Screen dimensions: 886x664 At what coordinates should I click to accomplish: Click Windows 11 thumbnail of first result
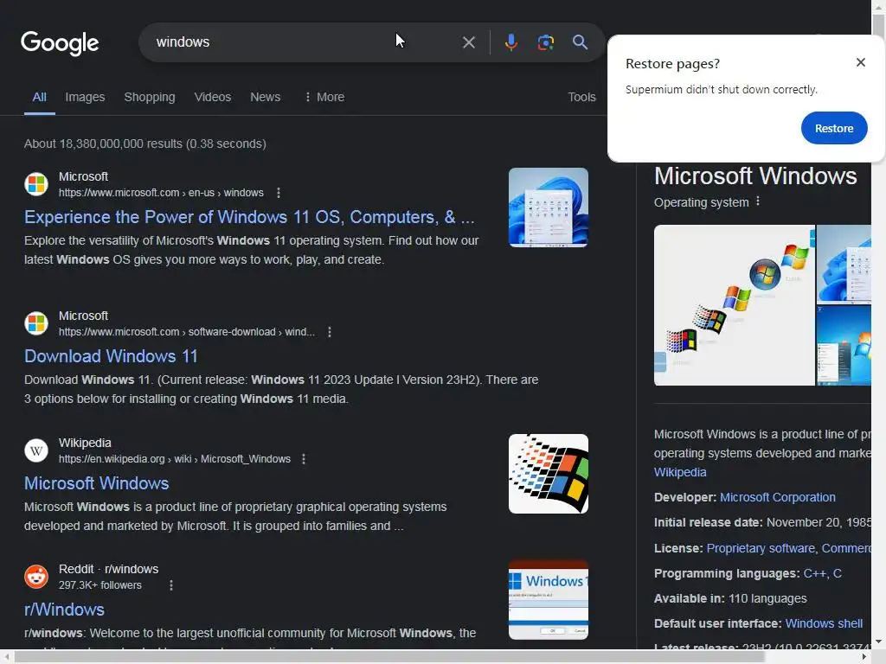(548, 207)
